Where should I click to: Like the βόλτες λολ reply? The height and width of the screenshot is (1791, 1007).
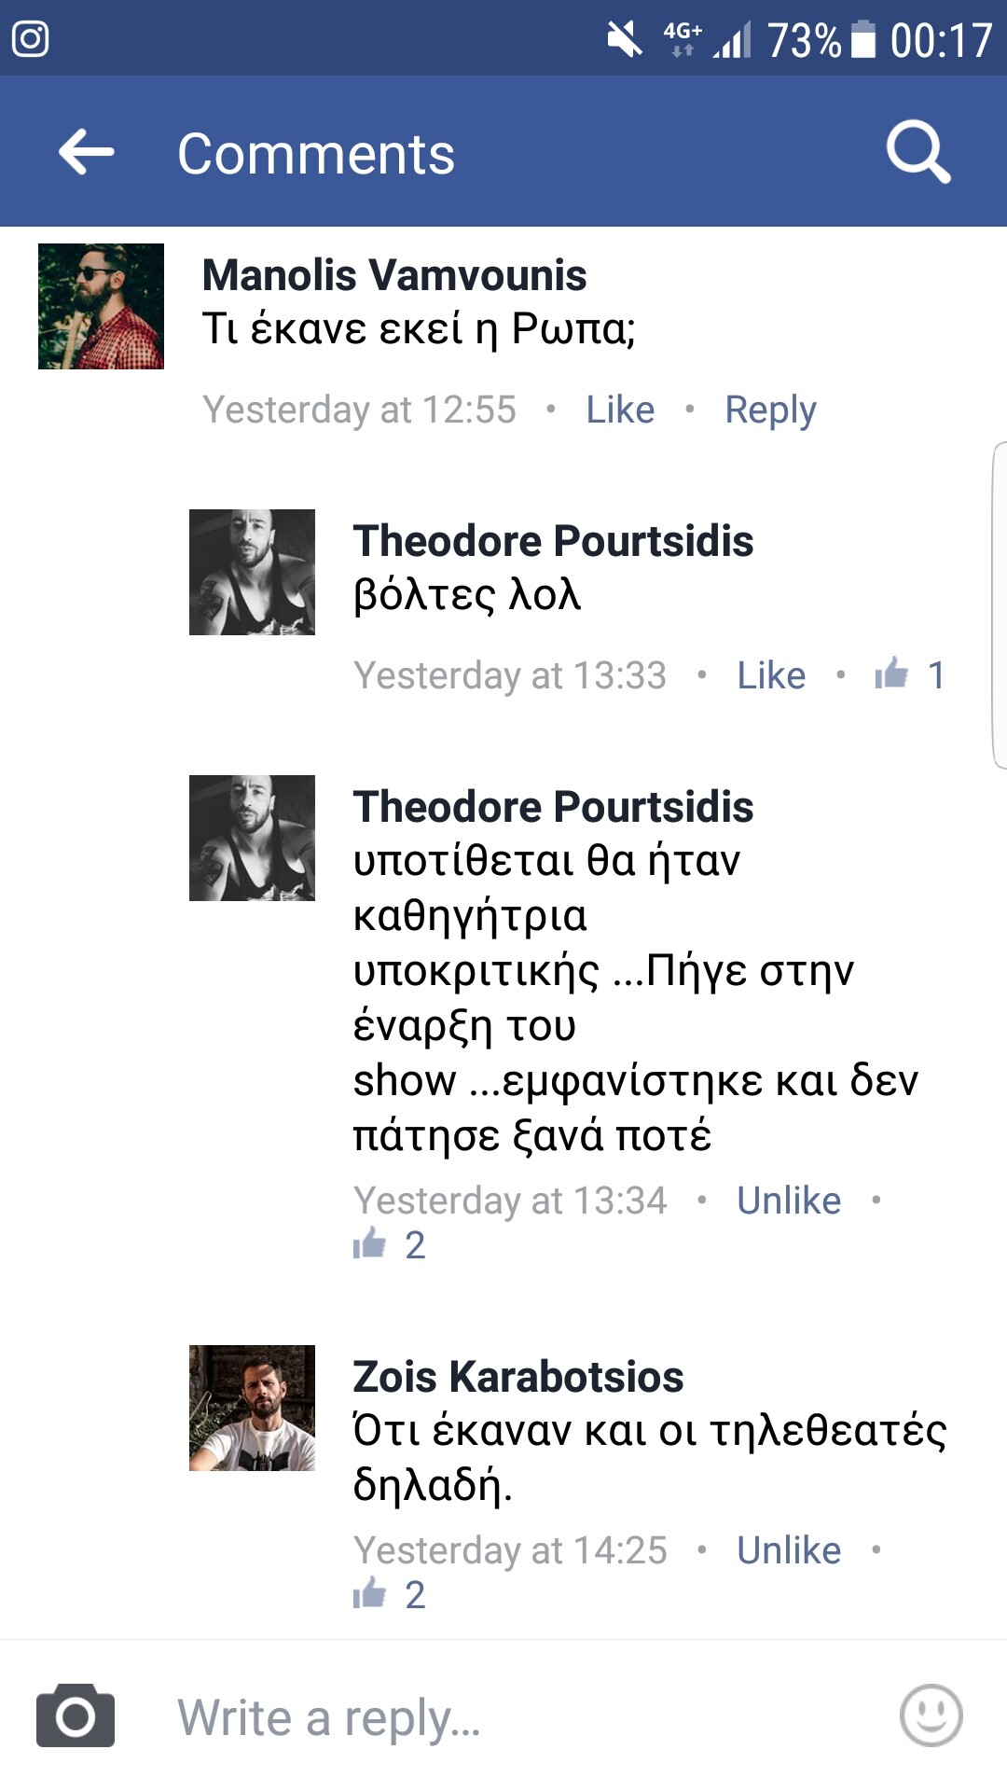771,675
